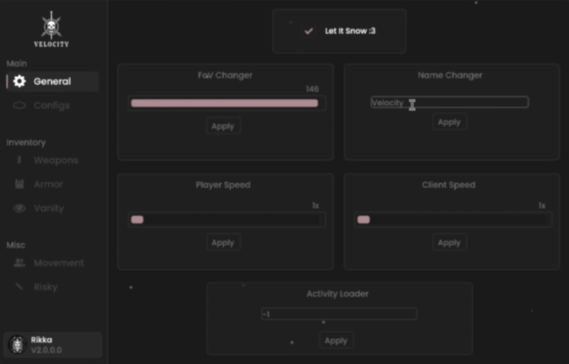Viewport: 569px width, 364px height.
Task: Switch to the Weapons page
Action: (52, 160)
